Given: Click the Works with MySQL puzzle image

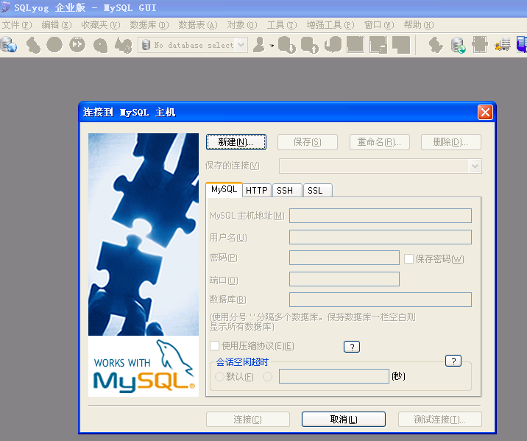Looking at the screenshot, I should click(144, 265).
